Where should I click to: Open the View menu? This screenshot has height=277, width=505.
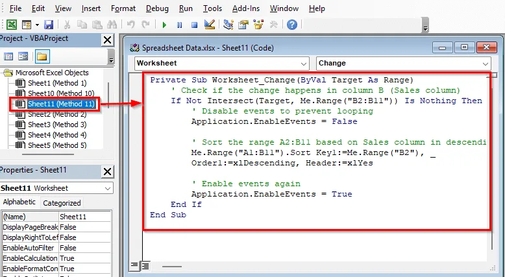(63, 8)
